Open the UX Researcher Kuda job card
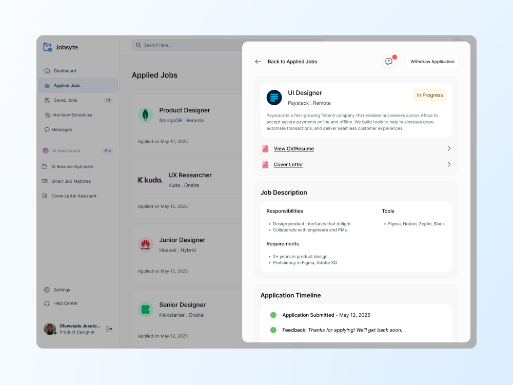 pos(187,188)
